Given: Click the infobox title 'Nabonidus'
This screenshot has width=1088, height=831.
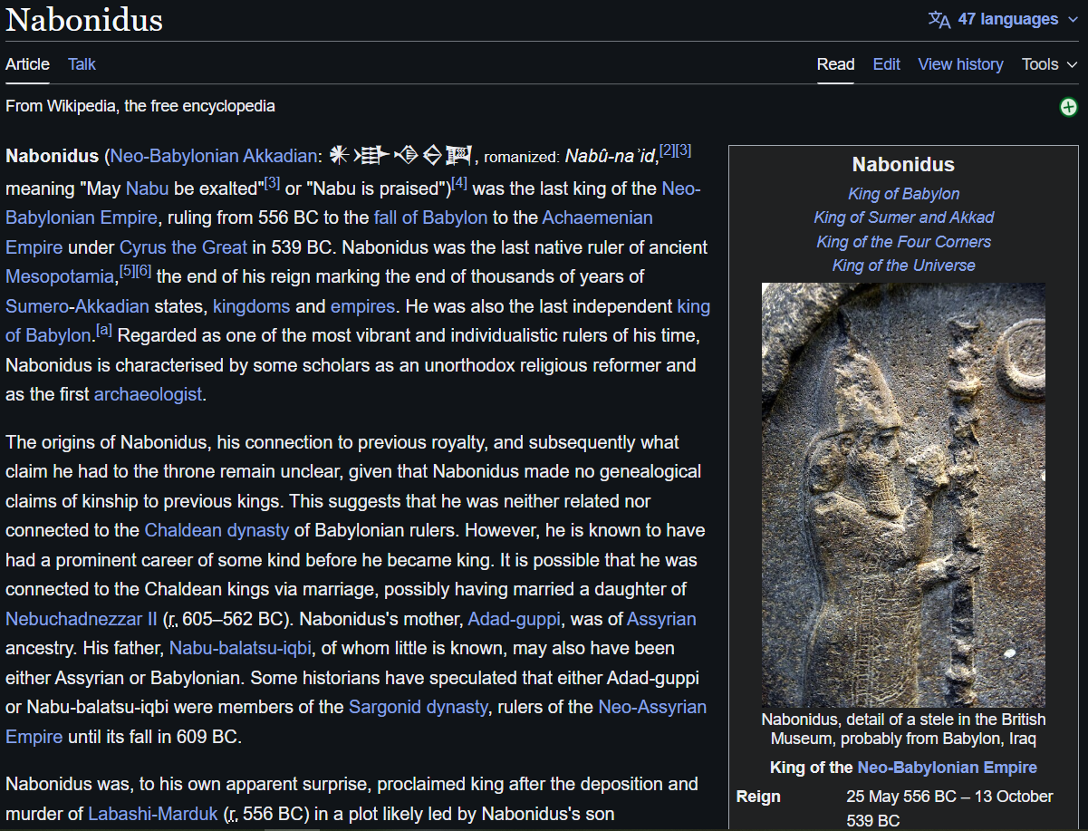Looking at the screenshot, I should point(903,165).
